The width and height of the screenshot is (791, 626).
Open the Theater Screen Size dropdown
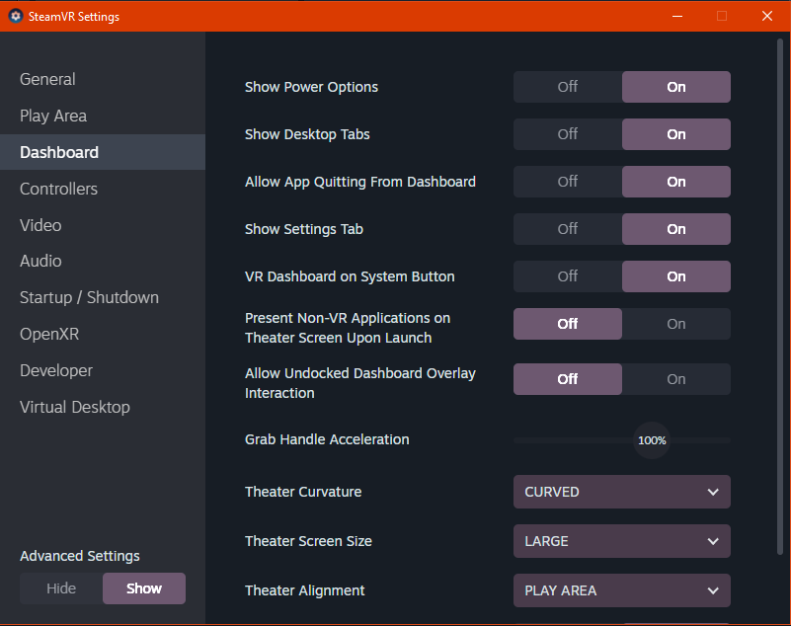pyautogui.click(x=622, y=541)
